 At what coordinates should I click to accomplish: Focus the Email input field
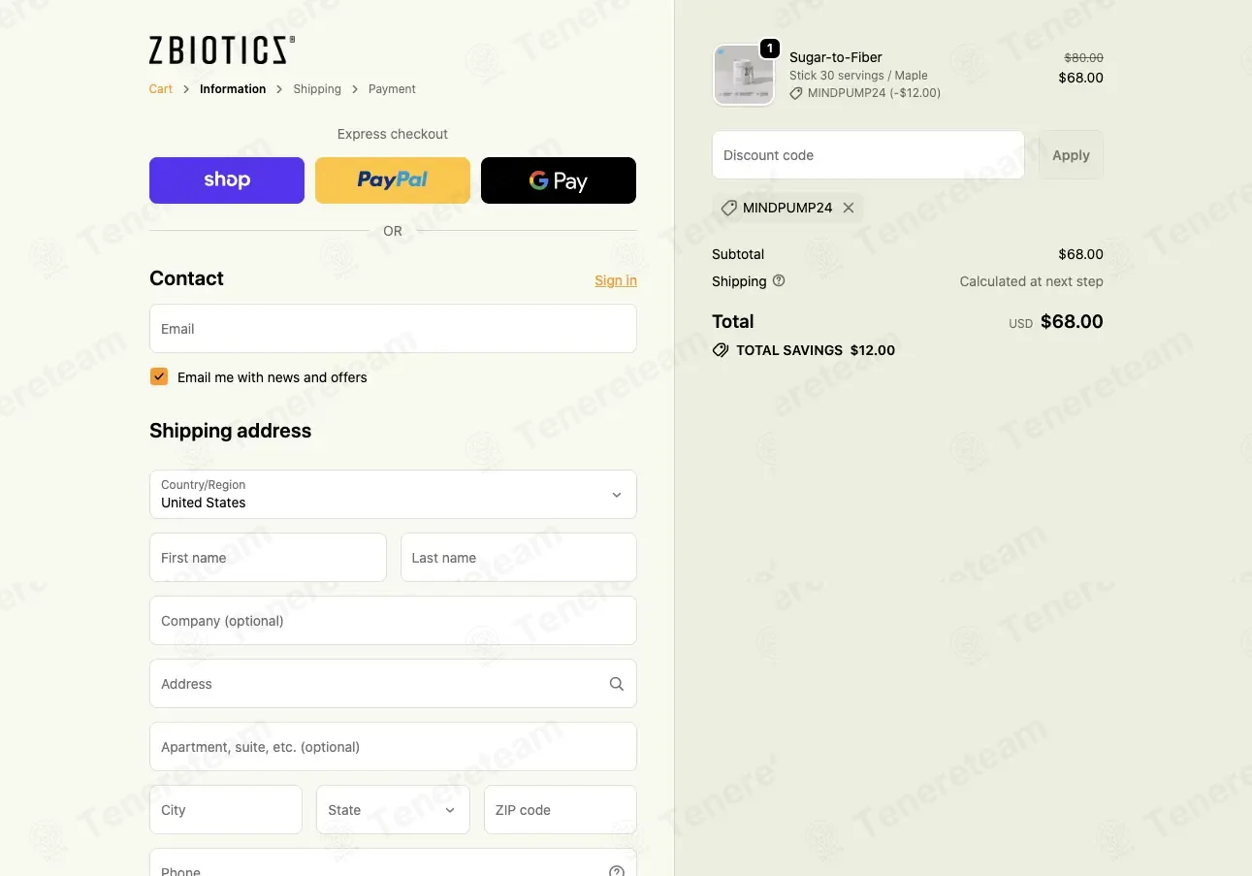(393, 329)
